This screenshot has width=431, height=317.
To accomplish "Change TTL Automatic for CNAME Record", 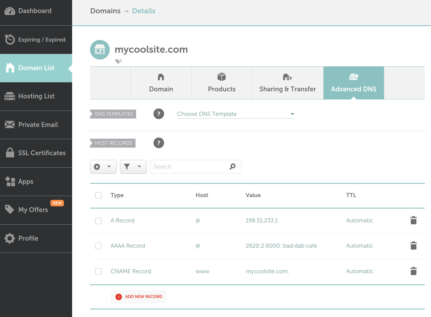I will pos(359,271).
